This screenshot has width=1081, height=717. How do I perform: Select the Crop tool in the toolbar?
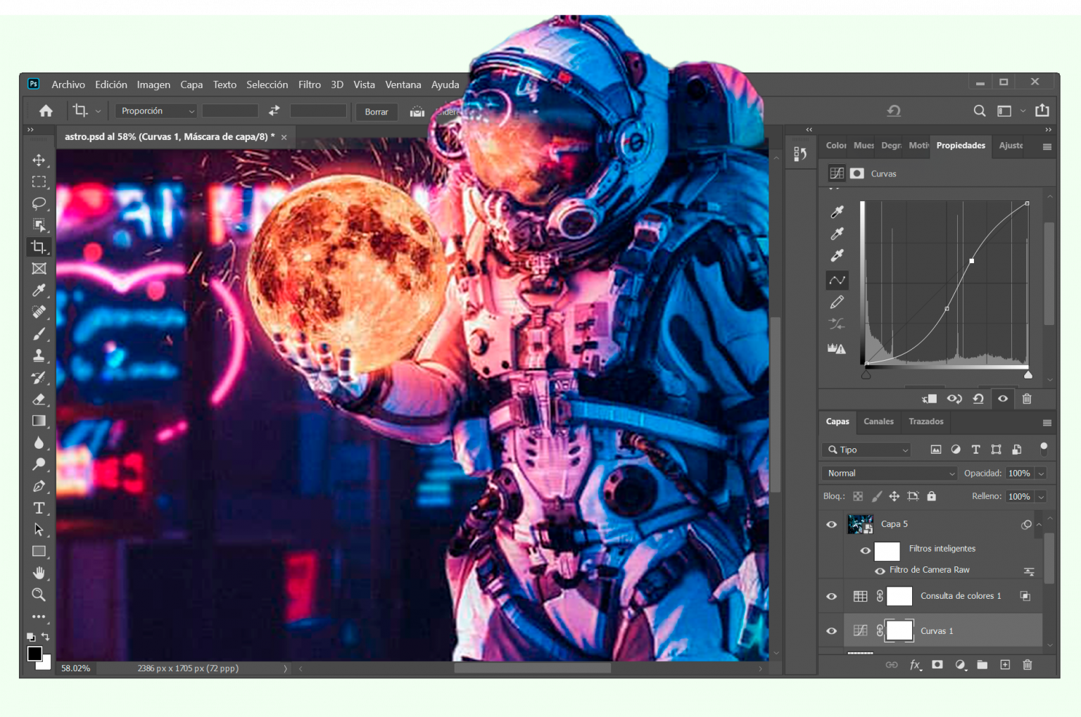coord(39,247)
